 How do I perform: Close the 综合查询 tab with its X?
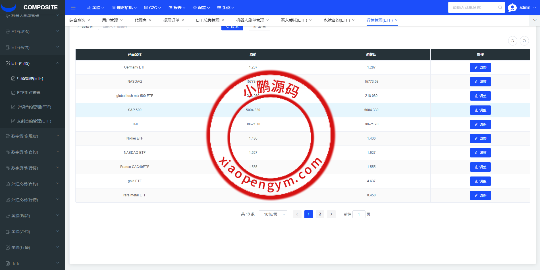click(89, 20)
